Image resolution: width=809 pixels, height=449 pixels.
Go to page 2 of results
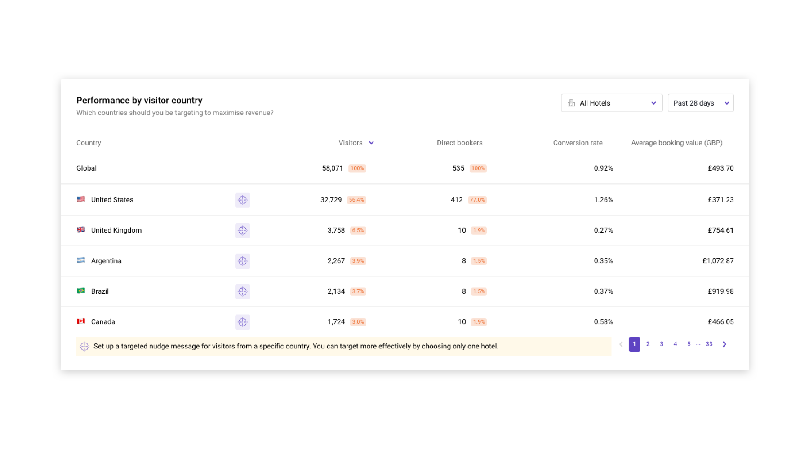coord(648,344)
